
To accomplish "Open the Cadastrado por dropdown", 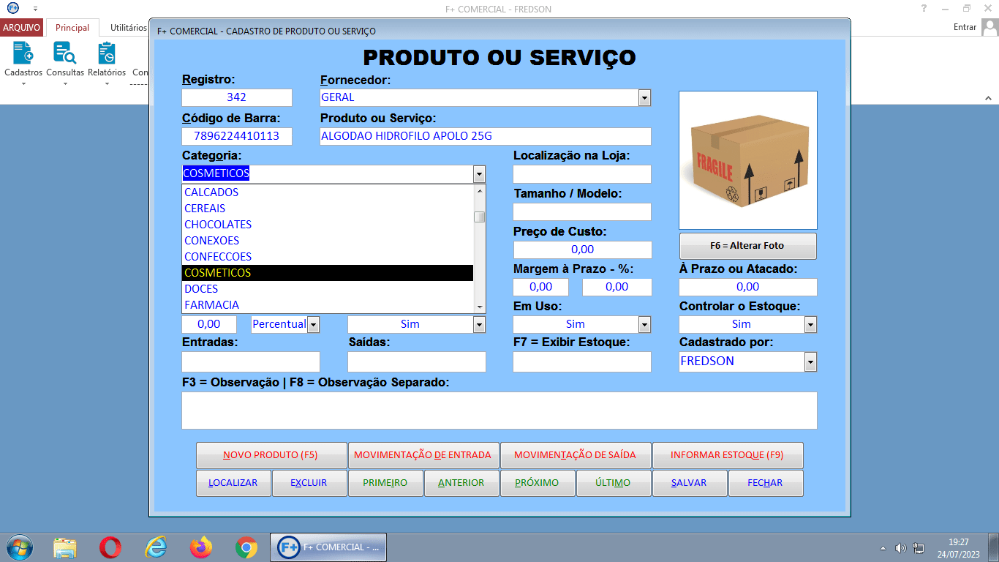I will pos(810,361).
